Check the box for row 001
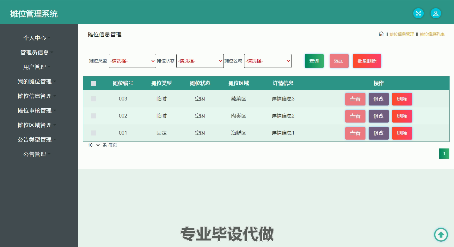Screen dimensions: 454x247 pyautogui.click(x=94, y=133)
